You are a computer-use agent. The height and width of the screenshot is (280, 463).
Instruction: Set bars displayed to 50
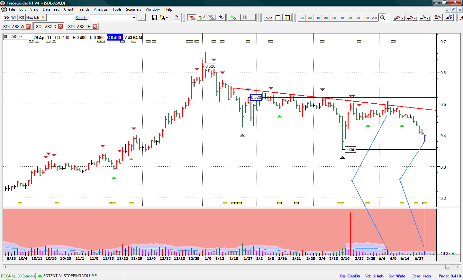326,18
